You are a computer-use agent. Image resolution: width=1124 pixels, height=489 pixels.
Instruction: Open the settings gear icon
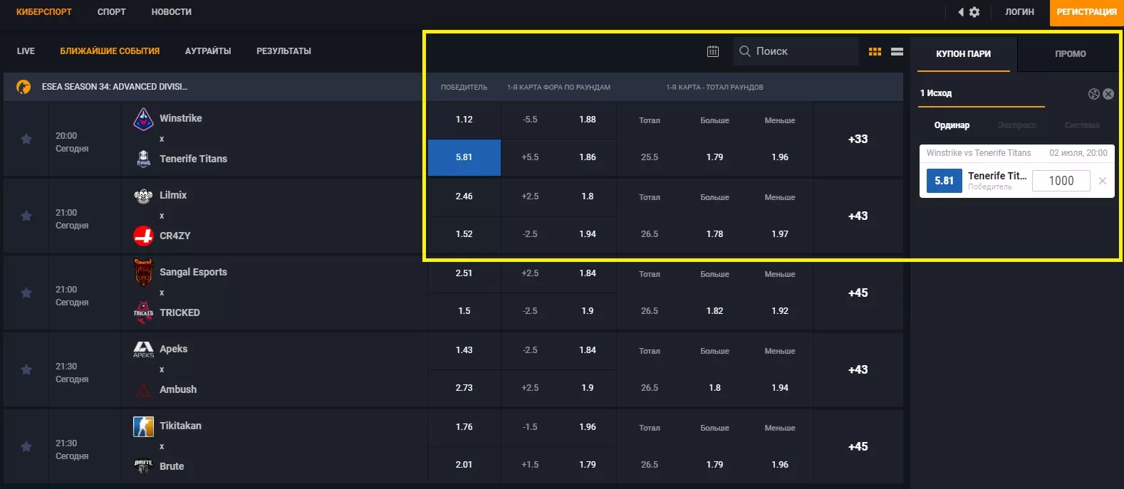click(x=974, y=12)
